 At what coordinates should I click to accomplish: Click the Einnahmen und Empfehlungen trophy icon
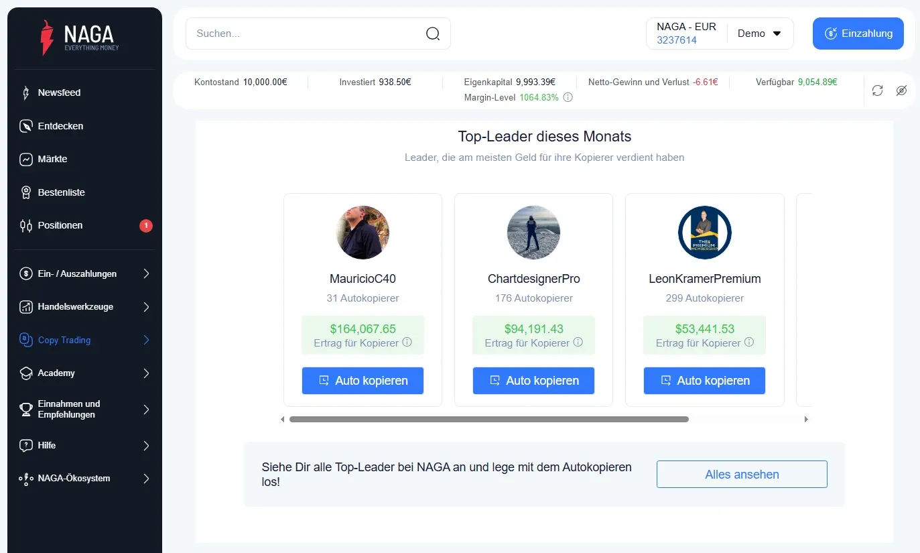click(x=26, y=410)
